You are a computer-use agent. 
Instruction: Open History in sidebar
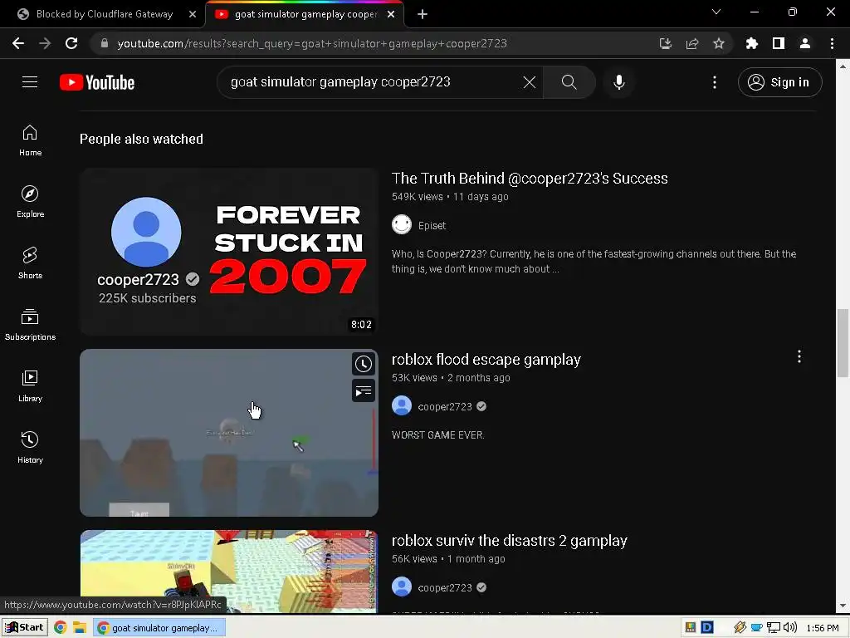pos(30,447)
